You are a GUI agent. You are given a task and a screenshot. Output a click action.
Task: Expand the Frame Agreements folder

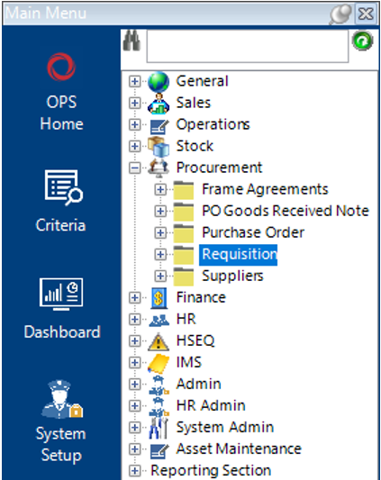[x=160, y=189]
